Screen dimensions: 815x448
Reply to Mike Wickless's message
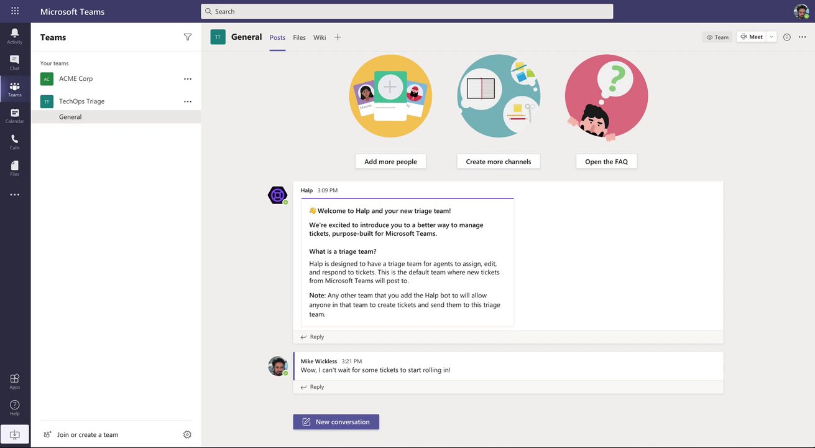(312, 387)
